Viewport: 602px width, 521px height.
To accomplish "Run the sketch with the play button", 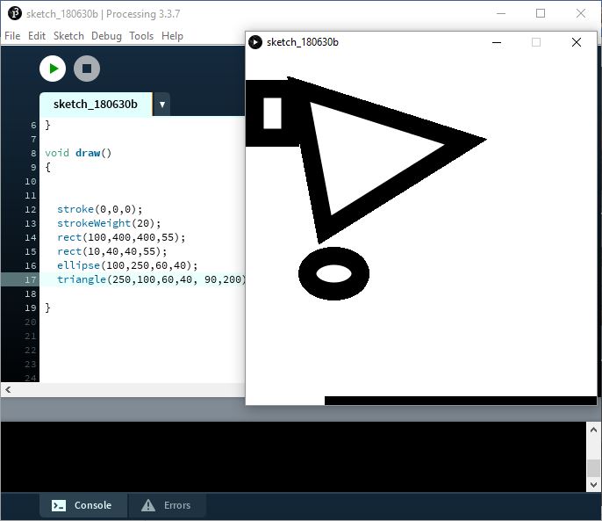I will [x=53, y=69].
